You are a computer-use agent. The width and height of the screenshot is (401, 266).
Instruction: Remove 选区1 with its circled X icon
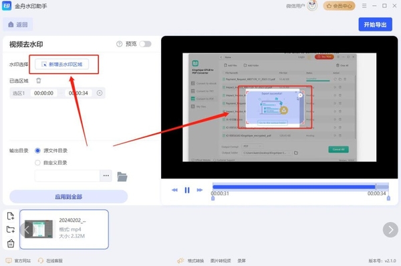click(100, 93)
